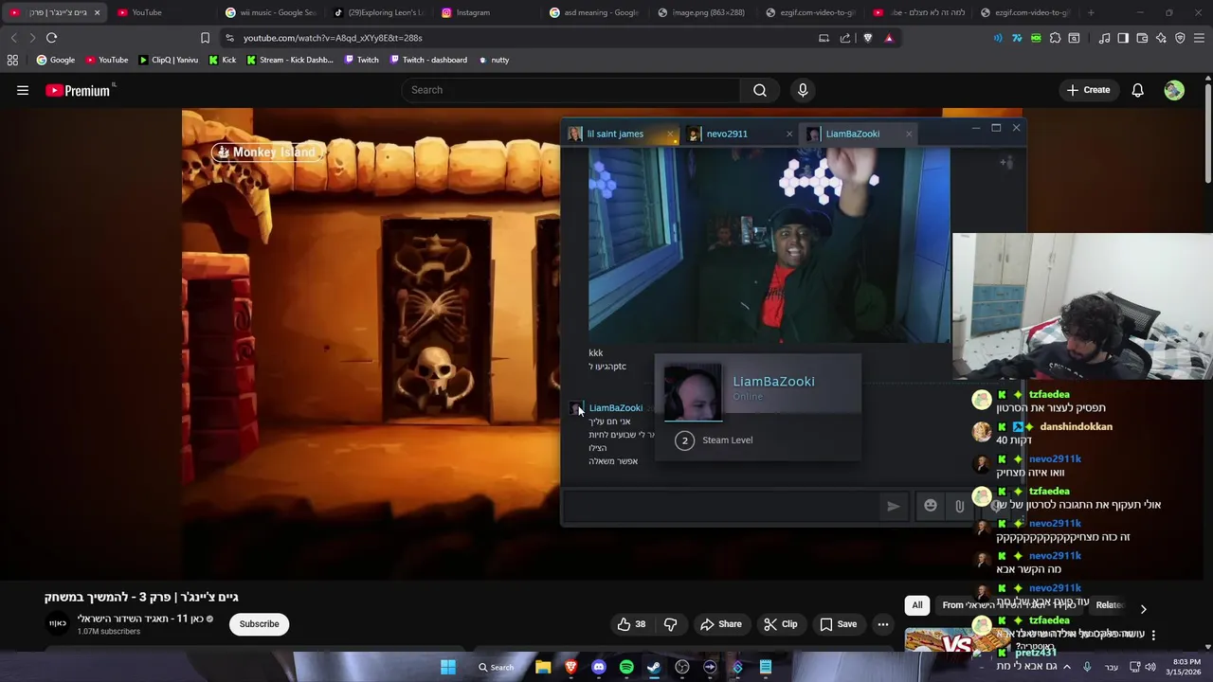Open LiamBaZooki's profile name in popup

point(773,381)
